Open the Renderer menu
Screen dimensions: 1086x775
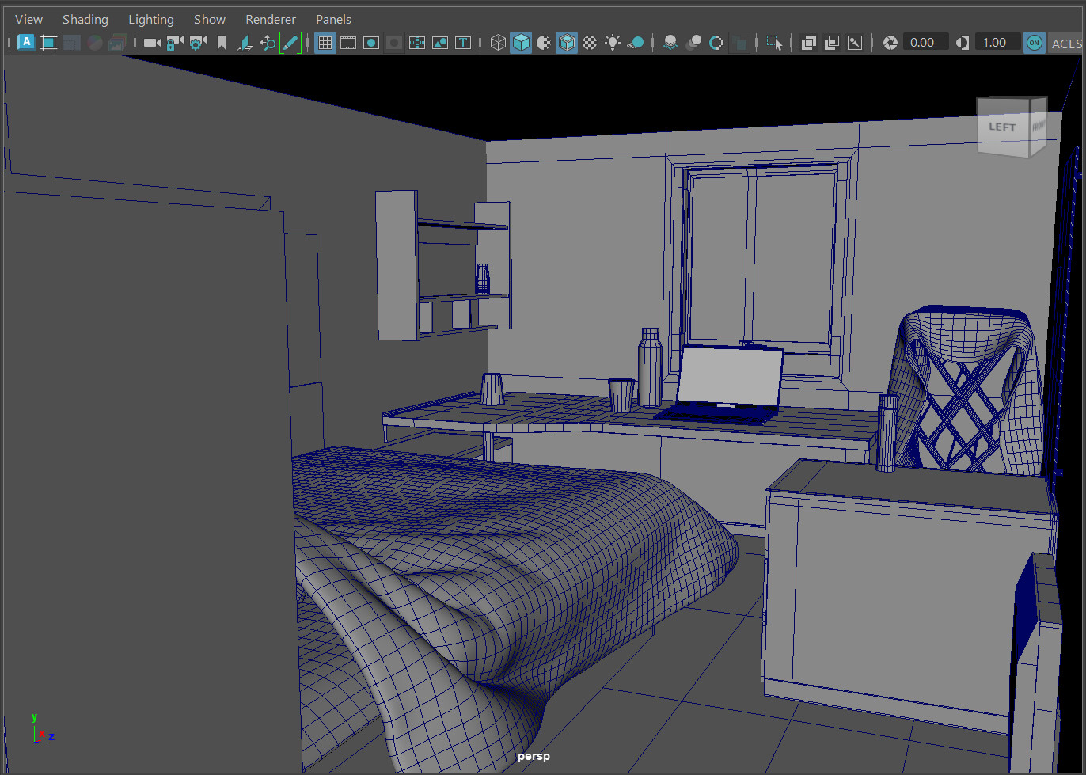click(x=270, y=18)
